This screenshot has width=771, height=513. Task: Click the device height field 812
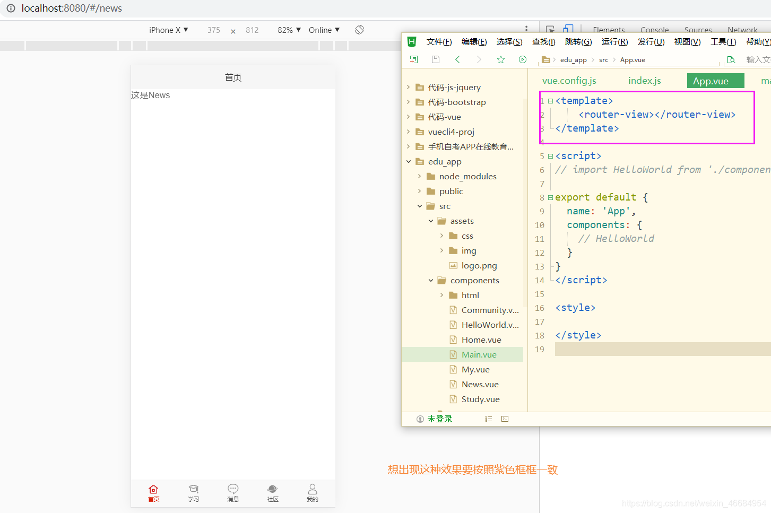(x=252, y=30)
